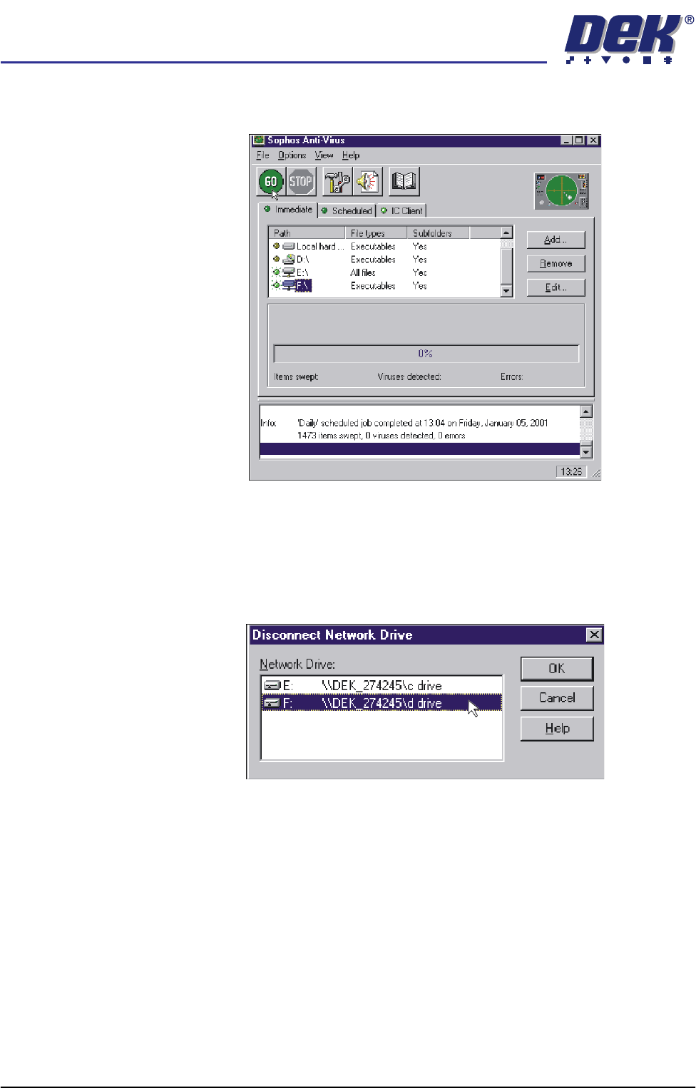Click the network drive icon for F:\ path
Image resolution: width=696 pixels, height=1088 pixels.
coord(289,286)
